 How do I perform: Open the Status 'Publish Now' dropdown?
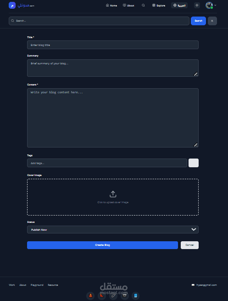(x=113, y=230)
